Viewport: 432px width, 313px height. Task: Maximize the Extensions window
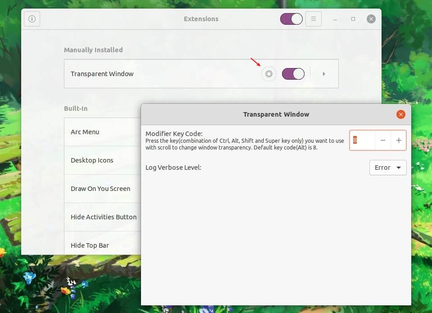pyautogui.click(x=353, y=18)
